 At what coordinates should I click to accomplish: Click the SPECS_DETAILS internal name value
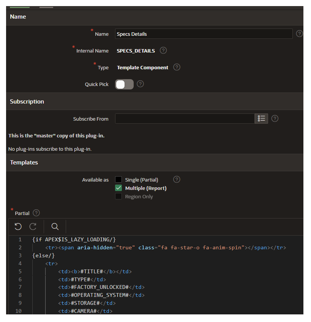tap(136, 51)
